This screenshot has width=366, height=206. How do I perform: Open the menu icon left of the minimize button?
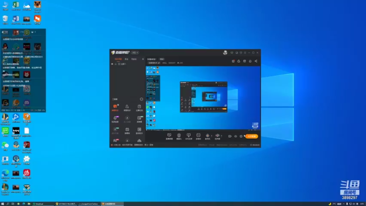(x=245, y=53)
